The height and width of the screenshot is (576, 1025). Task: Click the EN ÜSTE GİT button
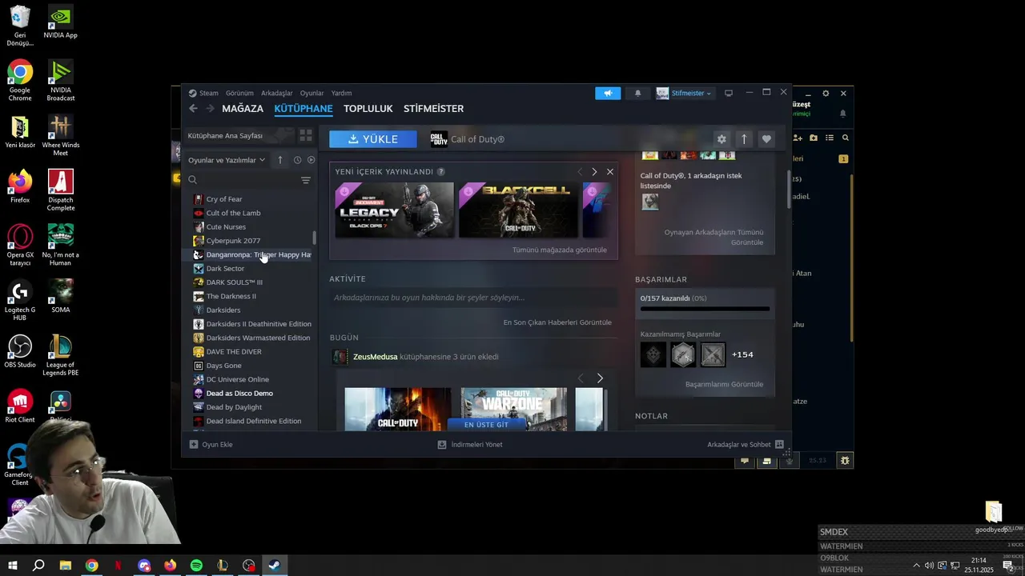point(486,424)
